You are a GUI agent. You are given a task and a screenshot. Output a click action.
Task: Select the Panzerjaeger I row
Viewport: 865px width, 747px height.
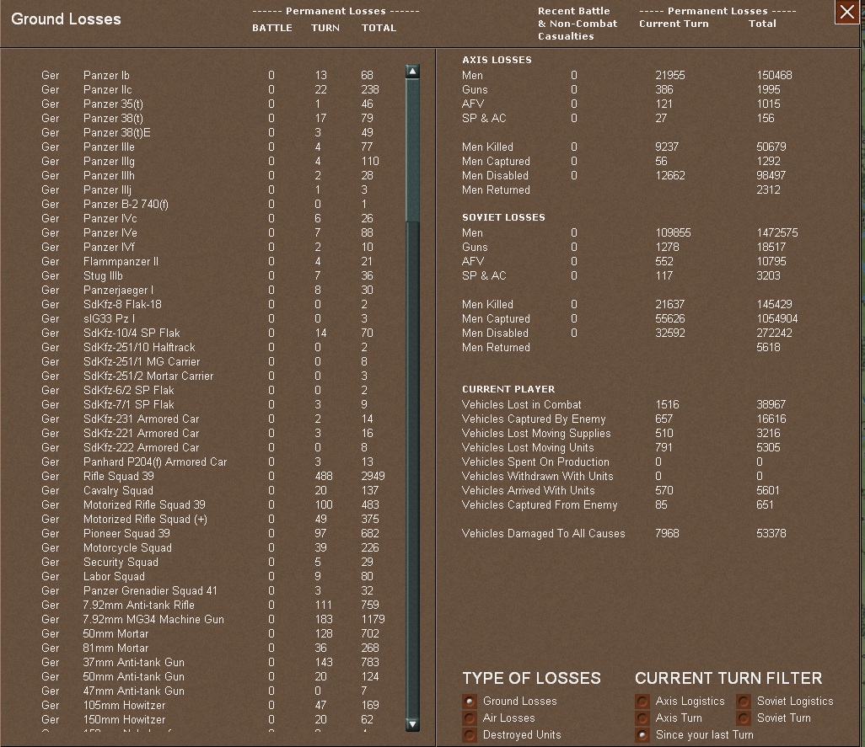pyautogui.click(x=213, y=291)
